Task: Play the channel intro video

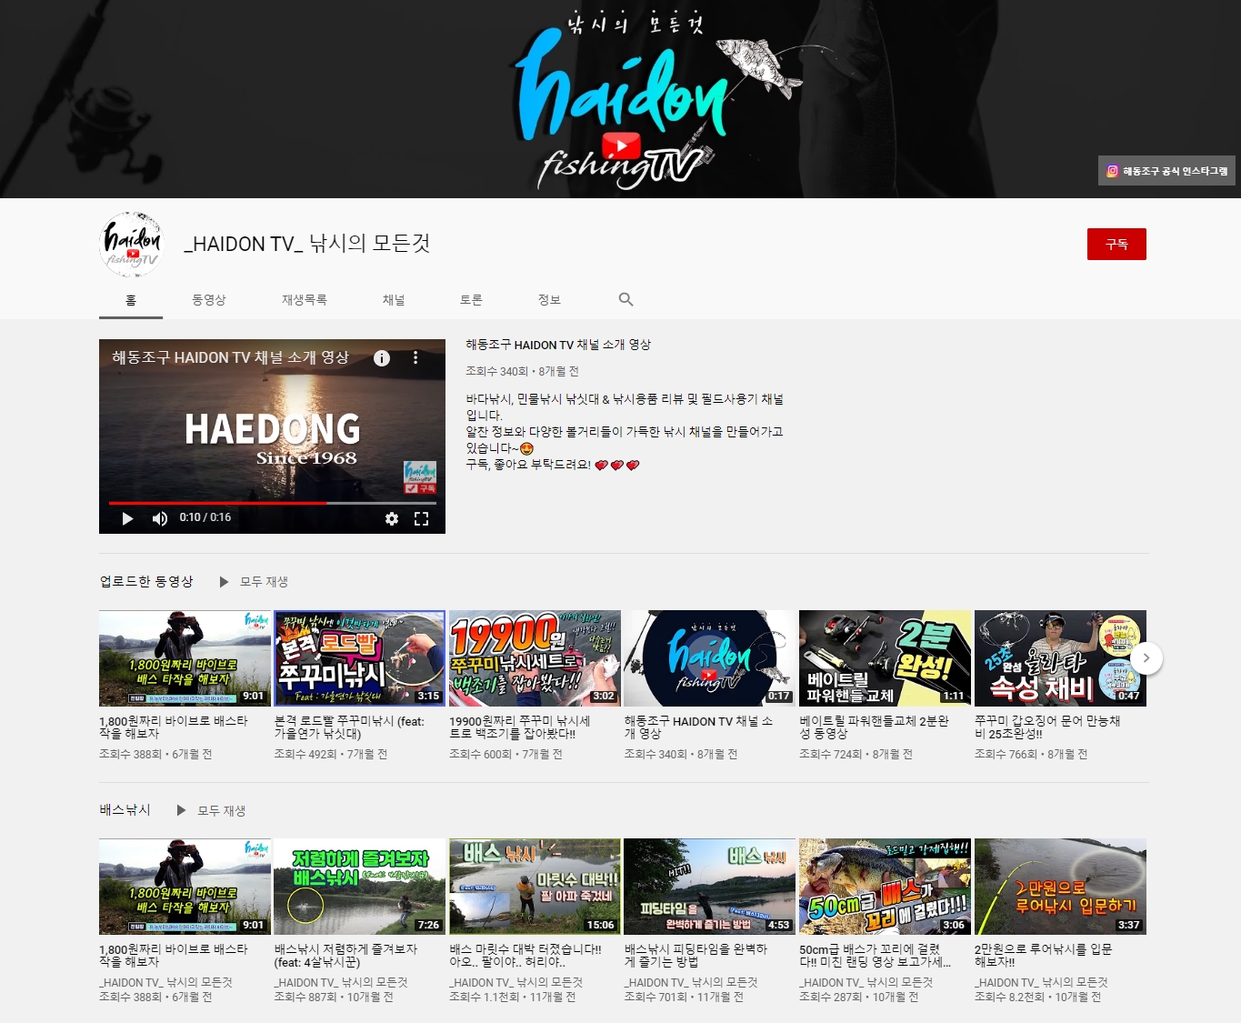Action: (x=127, y=518)
